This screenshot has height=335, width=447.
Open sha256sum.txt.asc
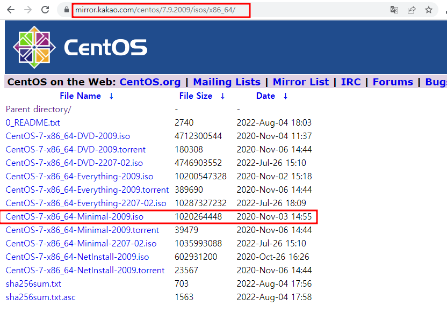point(40,297)
